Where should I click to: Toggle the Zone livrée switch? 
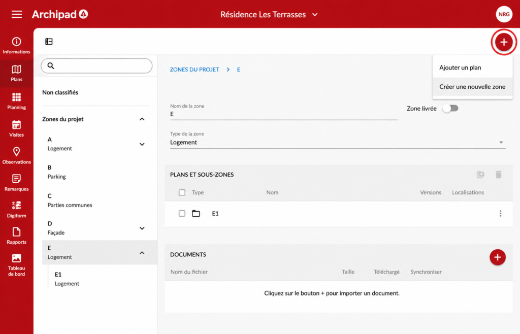click(450, 108)
